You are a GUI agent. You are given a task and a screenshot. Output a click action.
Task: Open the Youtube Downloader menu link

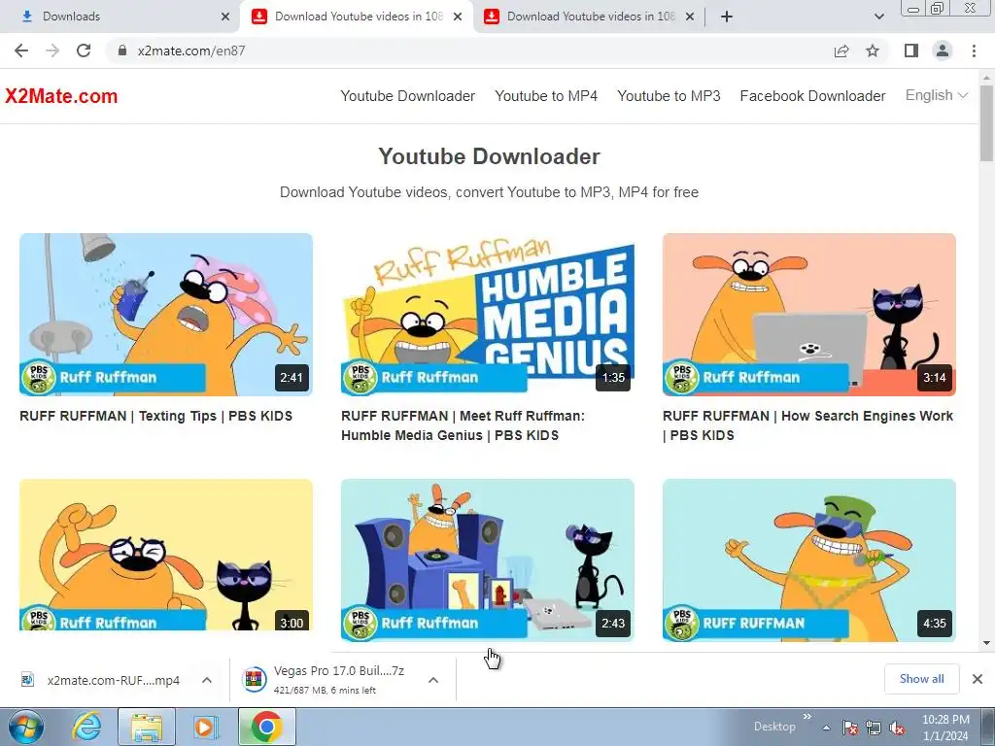coord(407,96)
